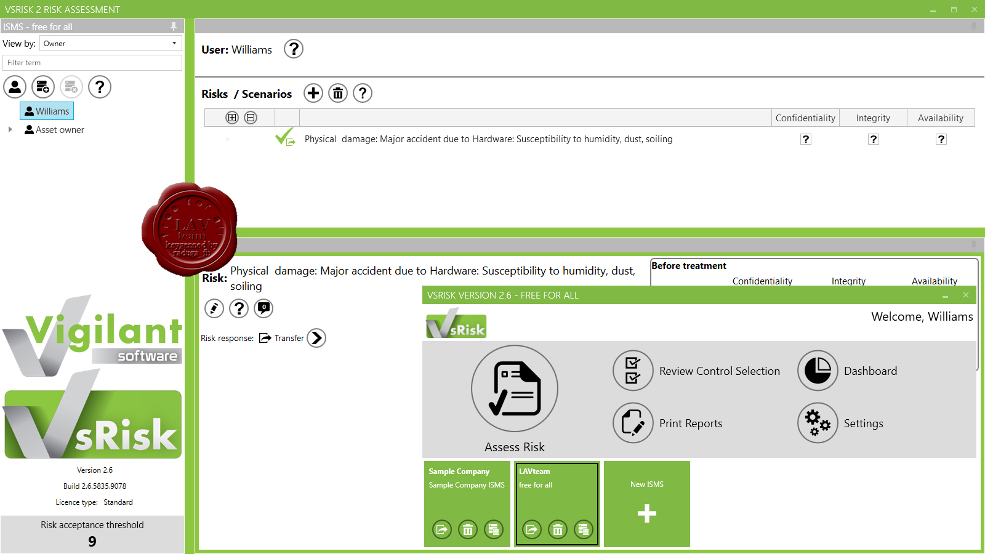
Task: Open the risk comments bubble icon
Action: pyautogui.click(x=263, y=308)
